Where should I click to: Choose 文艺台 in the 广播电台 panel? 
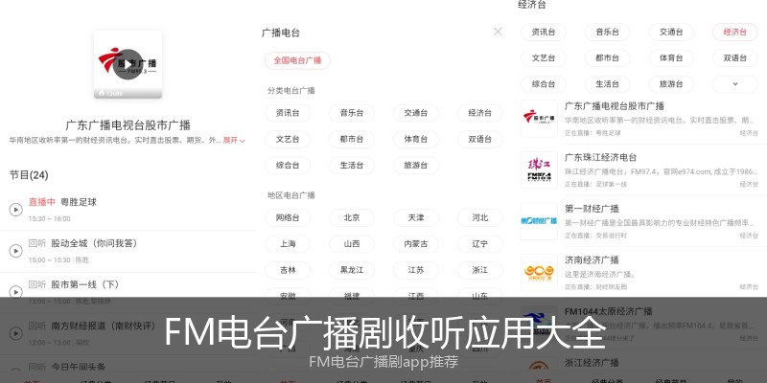288,139
